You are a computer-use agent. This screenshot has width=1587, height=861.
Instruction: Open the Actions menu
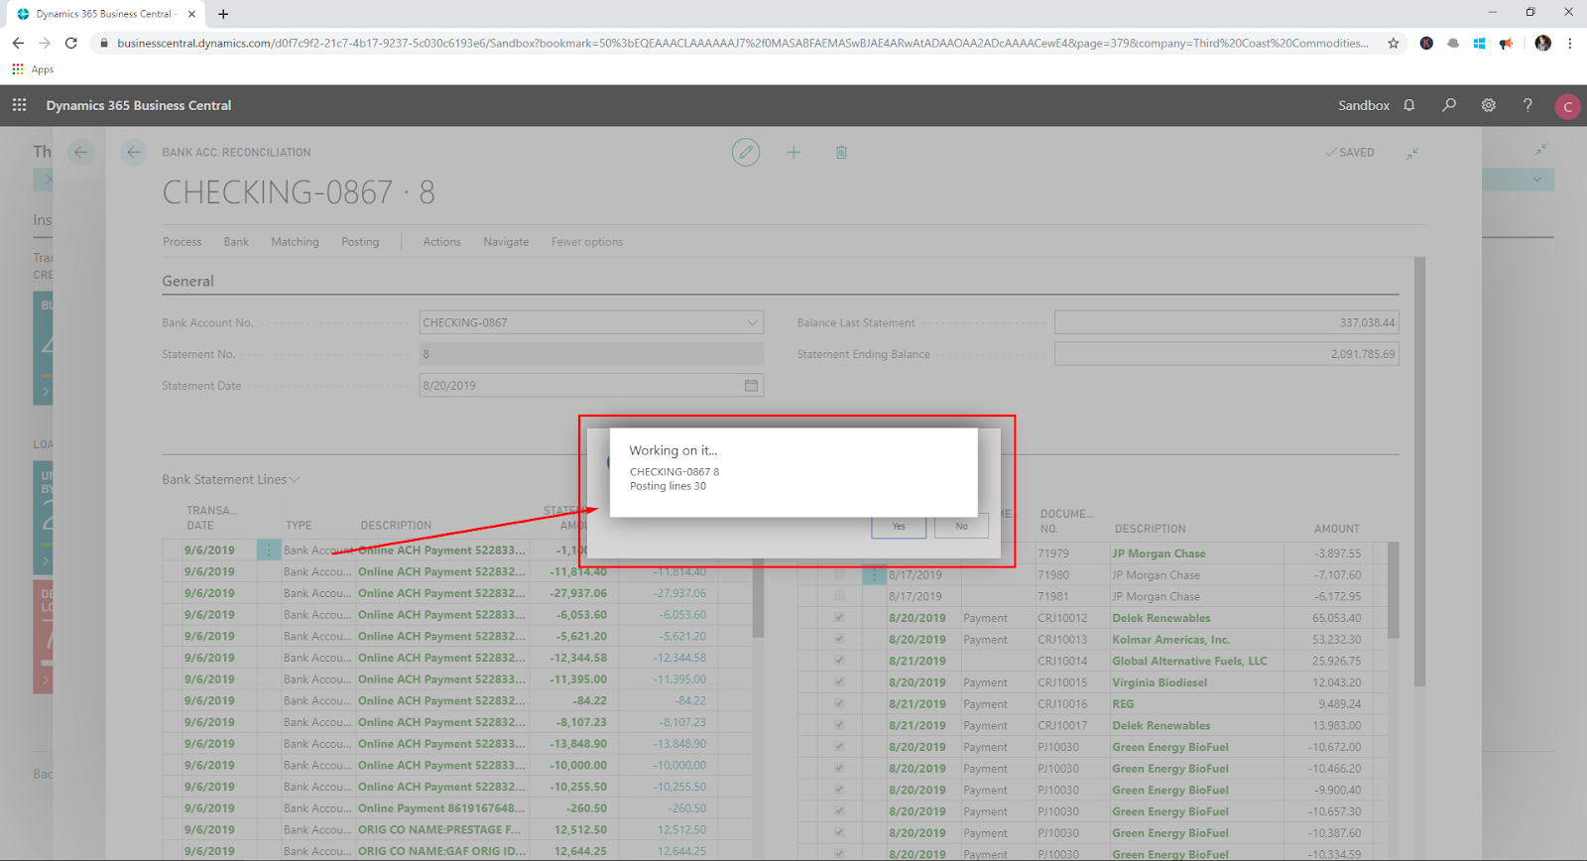pyautogui.click(x=441, y=242)
